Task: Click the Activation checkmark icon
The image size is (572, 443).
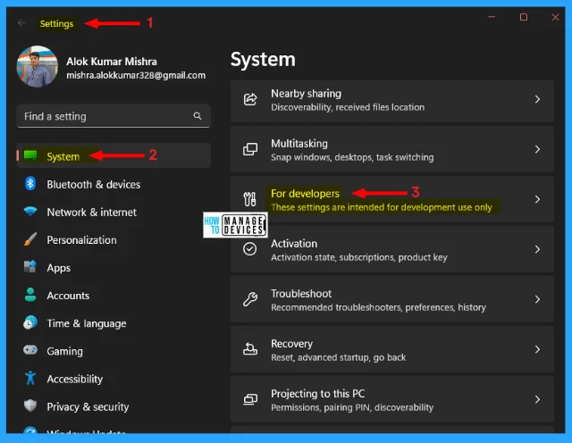Action: (x=250, y=249)
